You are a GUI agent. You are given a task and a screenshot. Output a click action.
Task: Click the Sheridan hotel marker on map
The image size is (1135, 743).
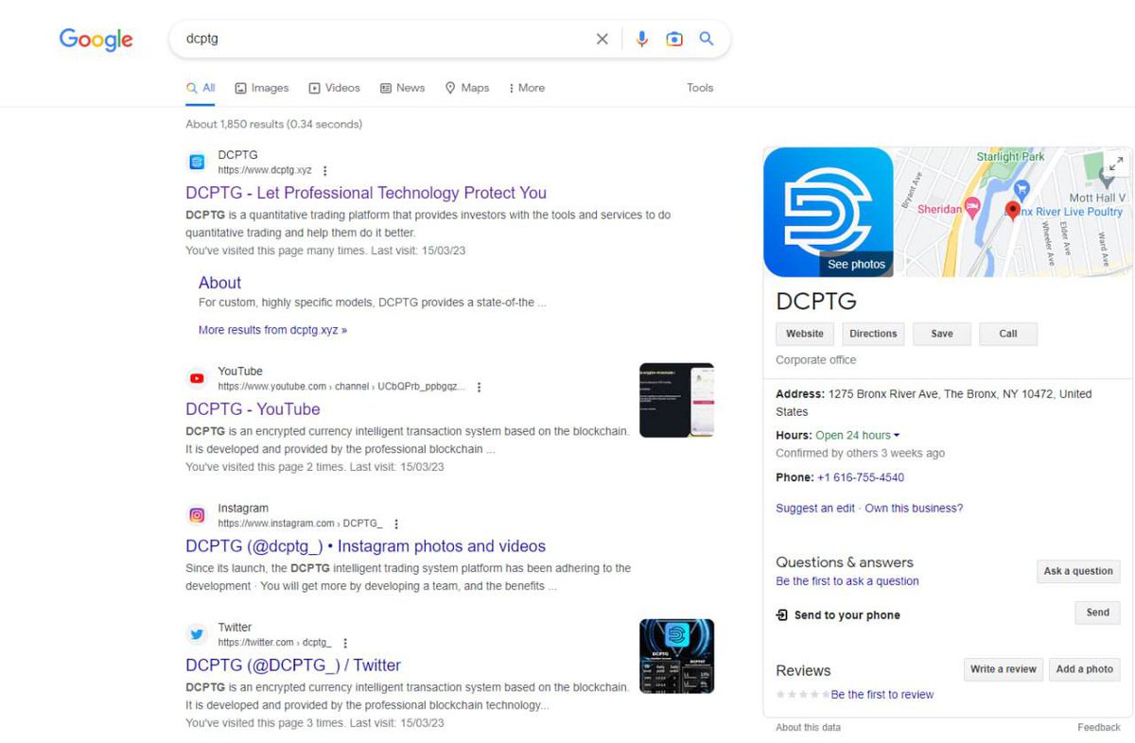[x=971, y=209]
